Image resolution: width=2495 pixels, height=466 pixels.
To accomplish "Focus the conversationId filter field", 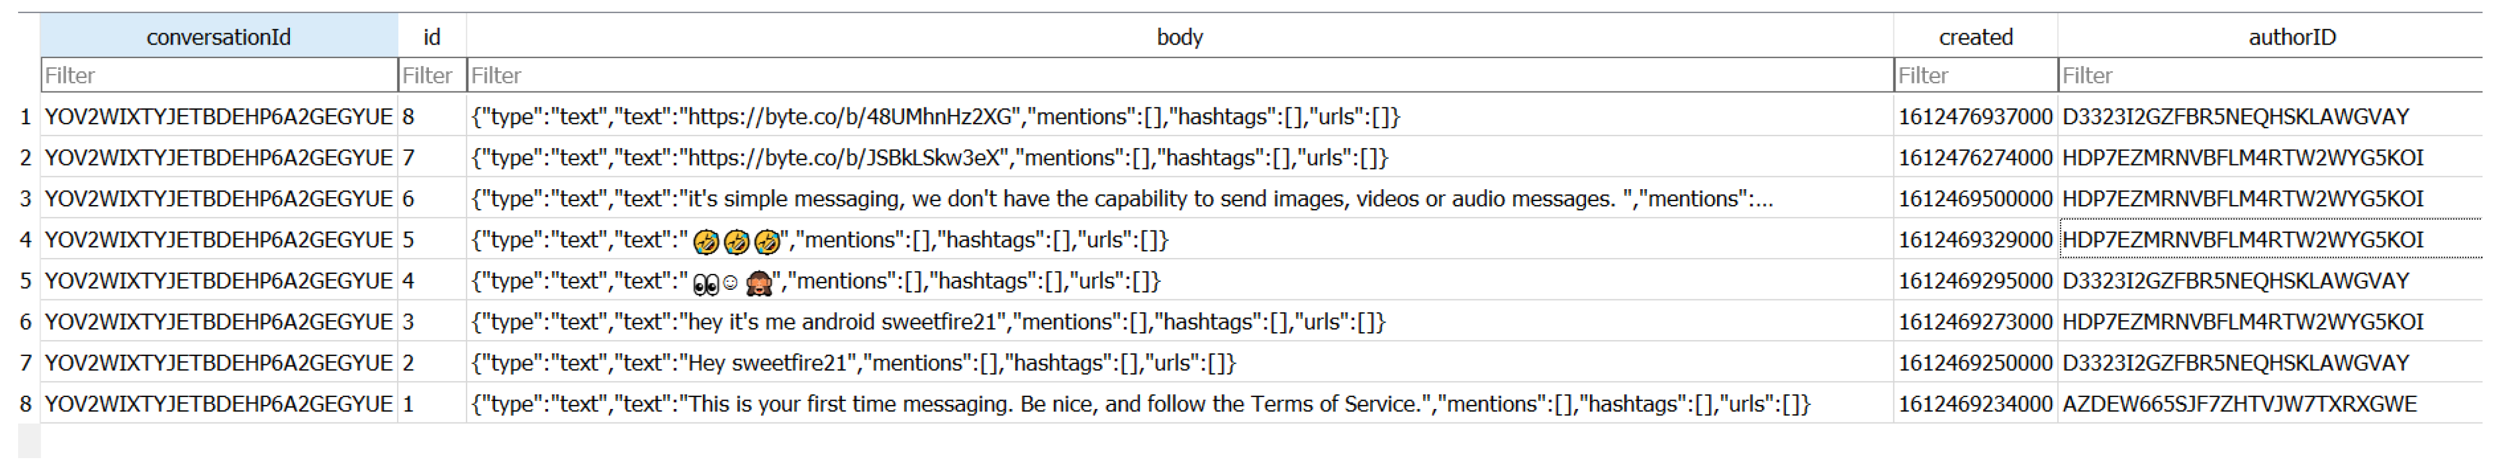I will [218, 76].
